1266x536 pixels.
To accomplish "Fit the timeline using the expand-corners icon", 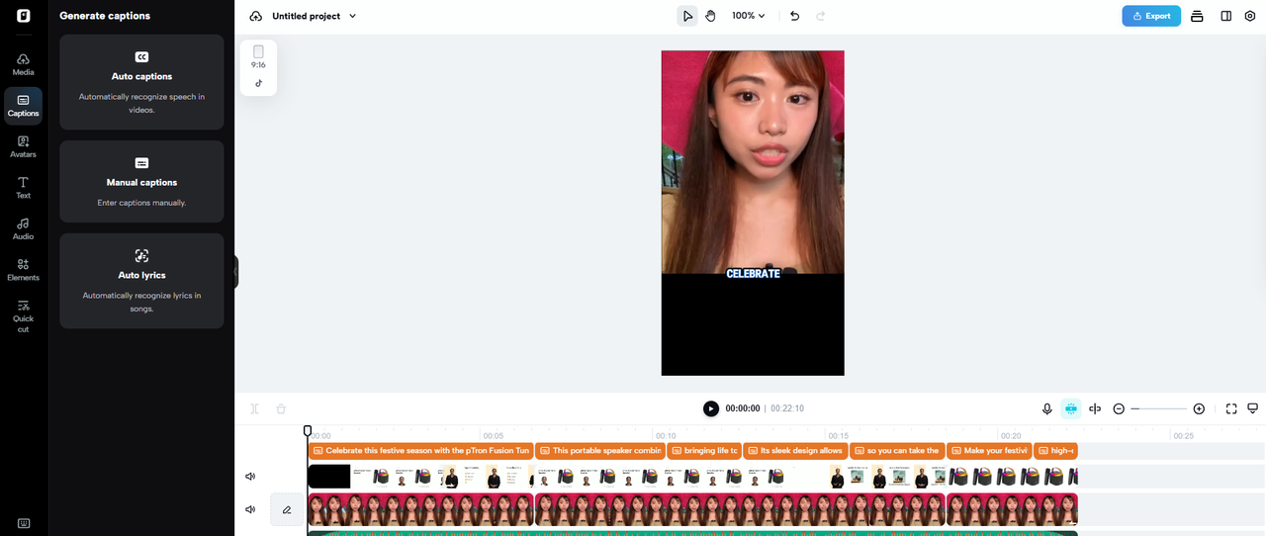I will pyautogui.click(x=1231, y=408).
